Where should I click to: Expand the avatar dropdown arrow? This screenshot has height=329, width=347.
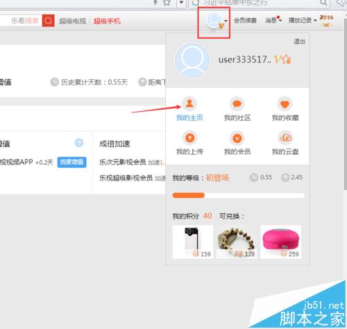(226, 21)
